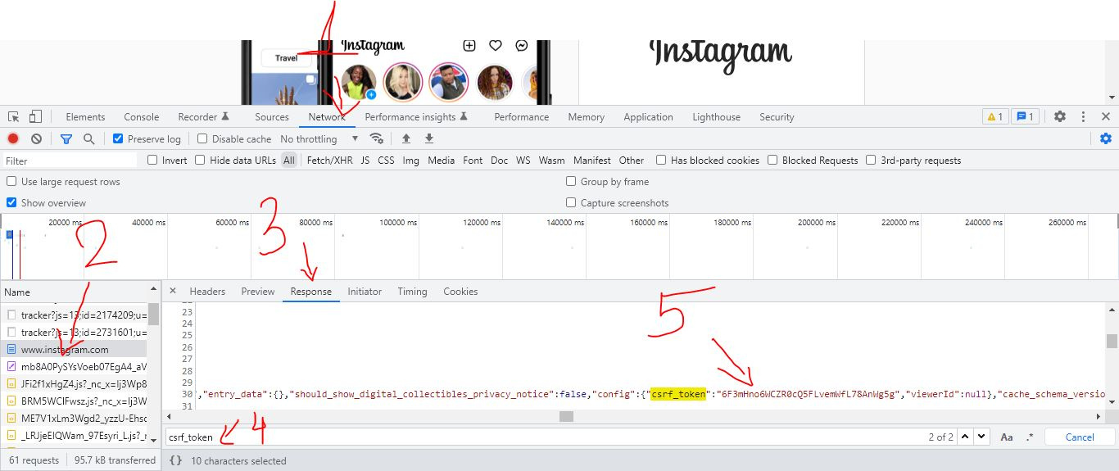Viewport: 1119px width, 471px height.
Task: Filter by Fetch/XHR type
Action: (x=330, y=161)
